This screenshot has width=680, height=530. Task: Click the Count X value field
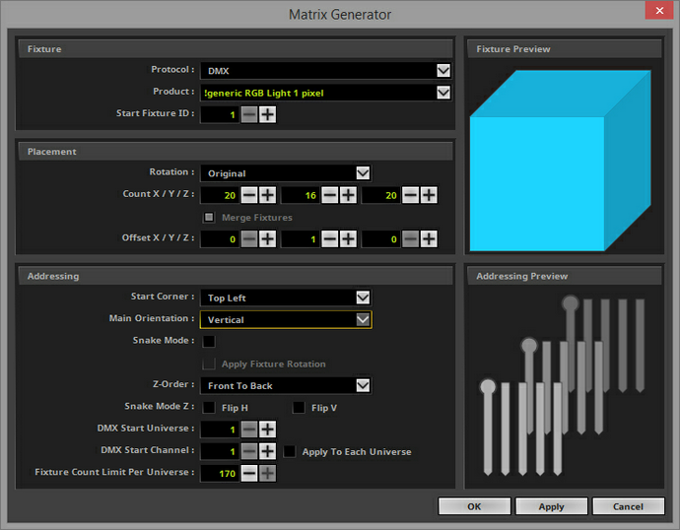(220, 195)
